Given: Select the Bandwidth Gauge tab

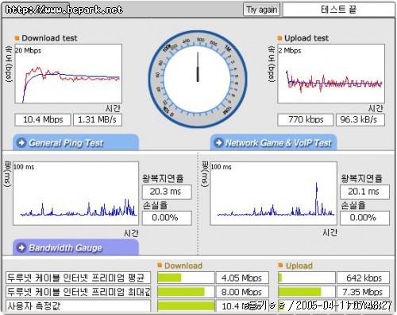Looking at the screenshot, I should (75, 247).
